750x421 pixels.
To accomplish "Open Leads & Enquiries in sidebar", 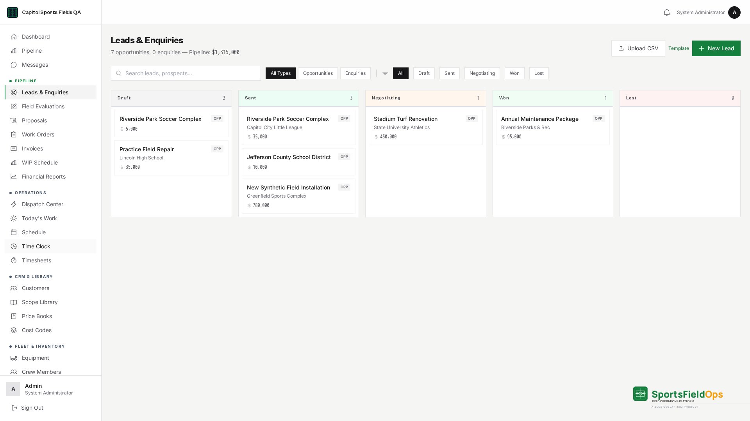I will (51, 92).
